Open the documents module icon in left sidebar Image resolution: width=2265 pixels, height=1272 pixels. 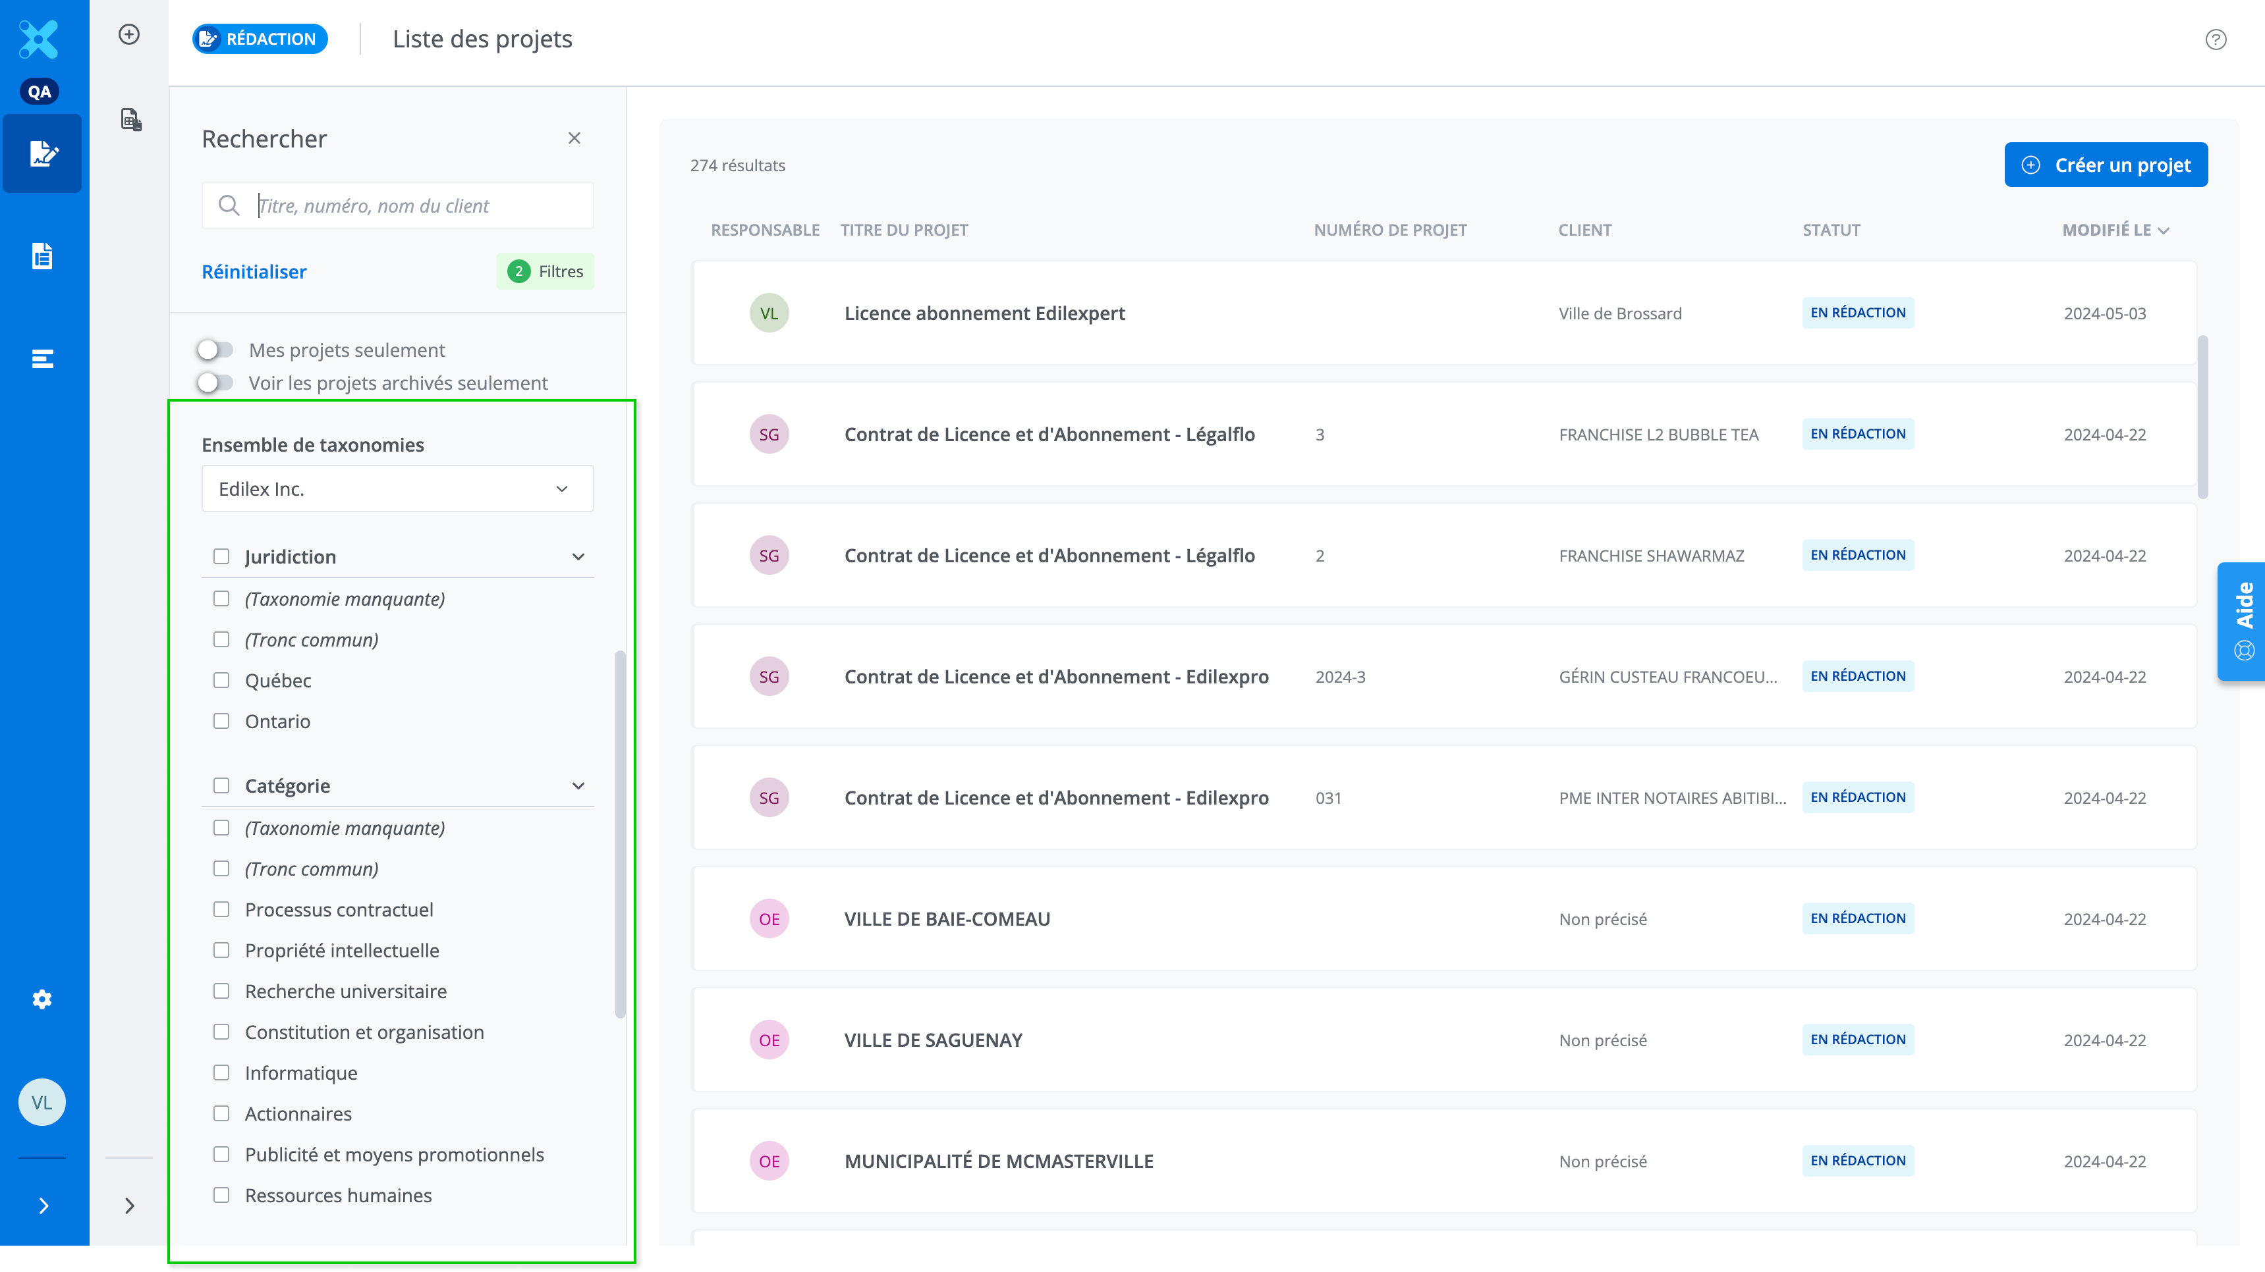[x=42, y=255]
